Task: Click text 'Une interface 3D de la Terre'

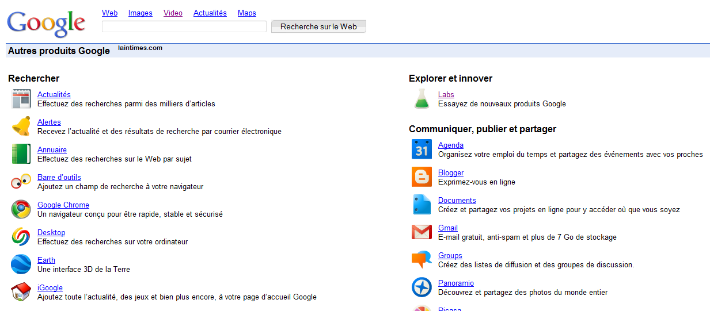Action: [x=84, y=269]
